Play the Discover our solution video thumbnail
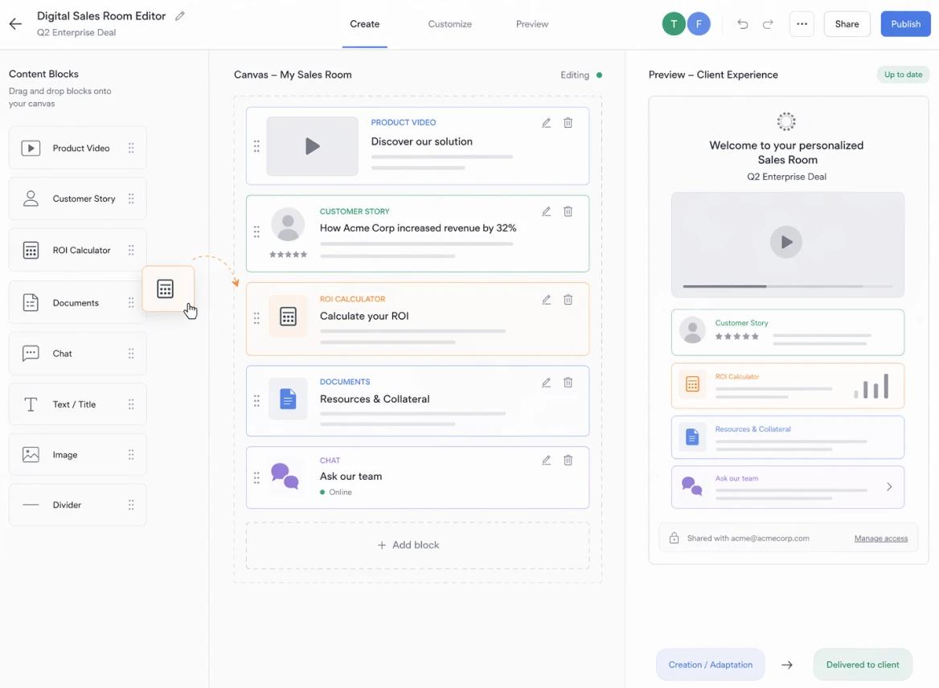 click(x=312, y=146)
